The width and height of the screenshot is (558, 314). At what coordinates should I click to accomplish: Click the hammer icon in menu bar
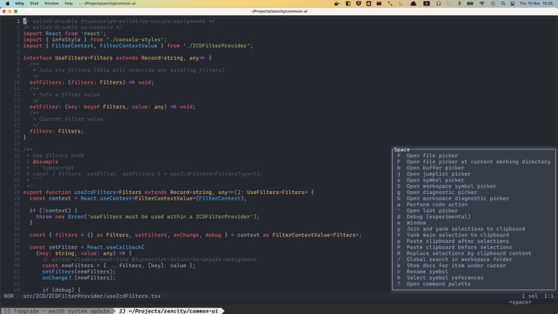click(390, 3)
